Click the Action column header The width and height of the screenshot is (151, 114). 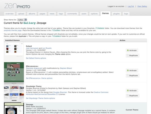(x=122, y=40)
